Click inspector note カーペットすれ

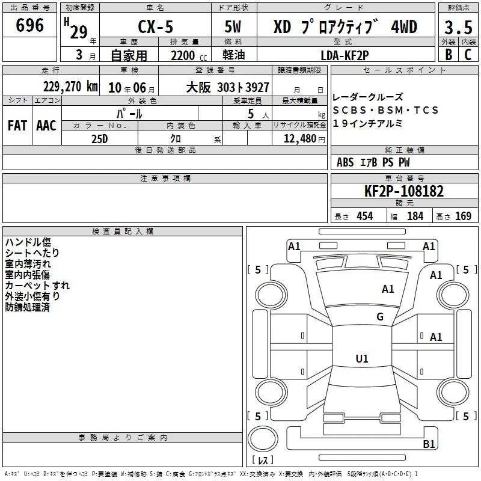click(37, 285)
